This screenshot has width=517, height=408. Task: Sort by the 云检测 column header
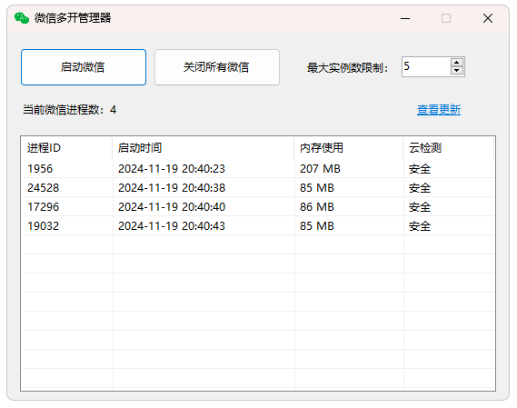[x=449, y=148]
